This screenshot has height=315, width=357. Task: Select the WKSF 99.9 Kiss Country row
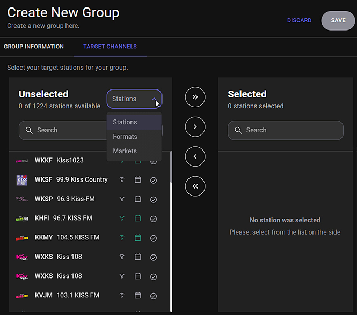[89, 180]
